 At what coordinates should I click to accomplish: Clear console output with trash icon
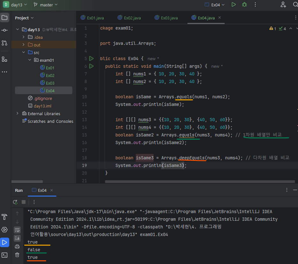pyautogui.click(x=17, y=255)
